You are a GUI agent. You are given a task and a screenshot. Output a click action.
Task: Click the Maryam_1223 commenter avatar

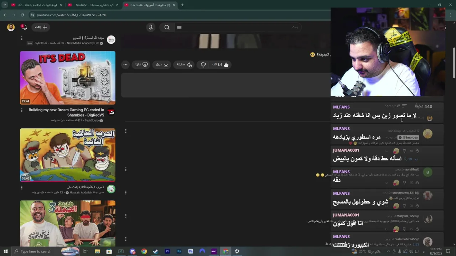(x=427, y=219)
